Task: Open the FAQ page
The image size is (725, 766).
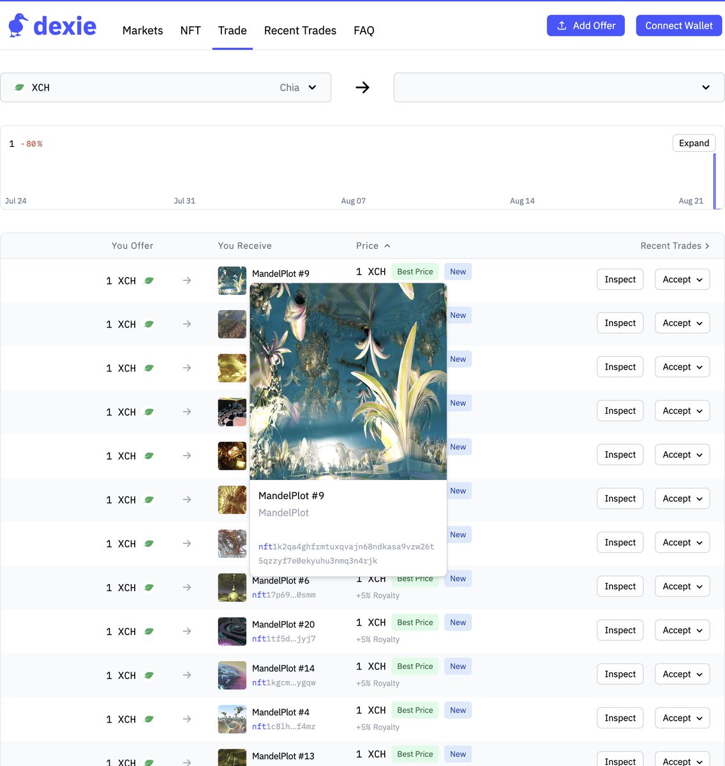Action: pos(364,30)
